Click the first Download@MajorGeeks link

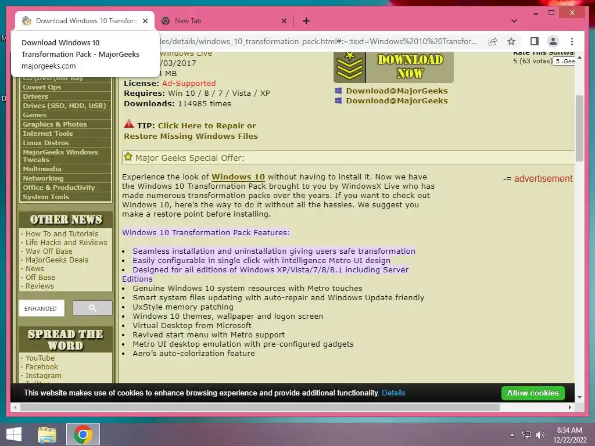tap(396, 91)
